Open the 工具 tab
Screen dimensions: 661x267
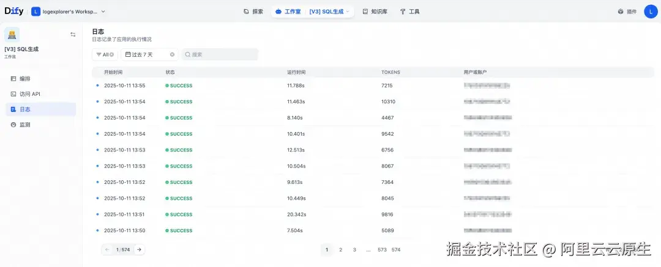pyautogui.click(x=409, y=12)
